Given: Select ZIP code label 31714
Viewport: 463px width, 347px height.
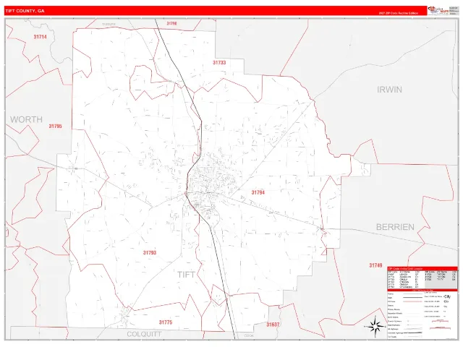Looking at the screenshot, I should (41, 37).
